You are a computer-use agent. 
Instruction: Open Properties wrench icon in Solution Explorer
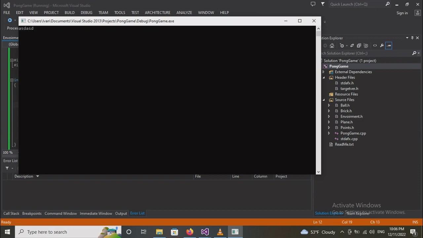click(x=382, y=46)
